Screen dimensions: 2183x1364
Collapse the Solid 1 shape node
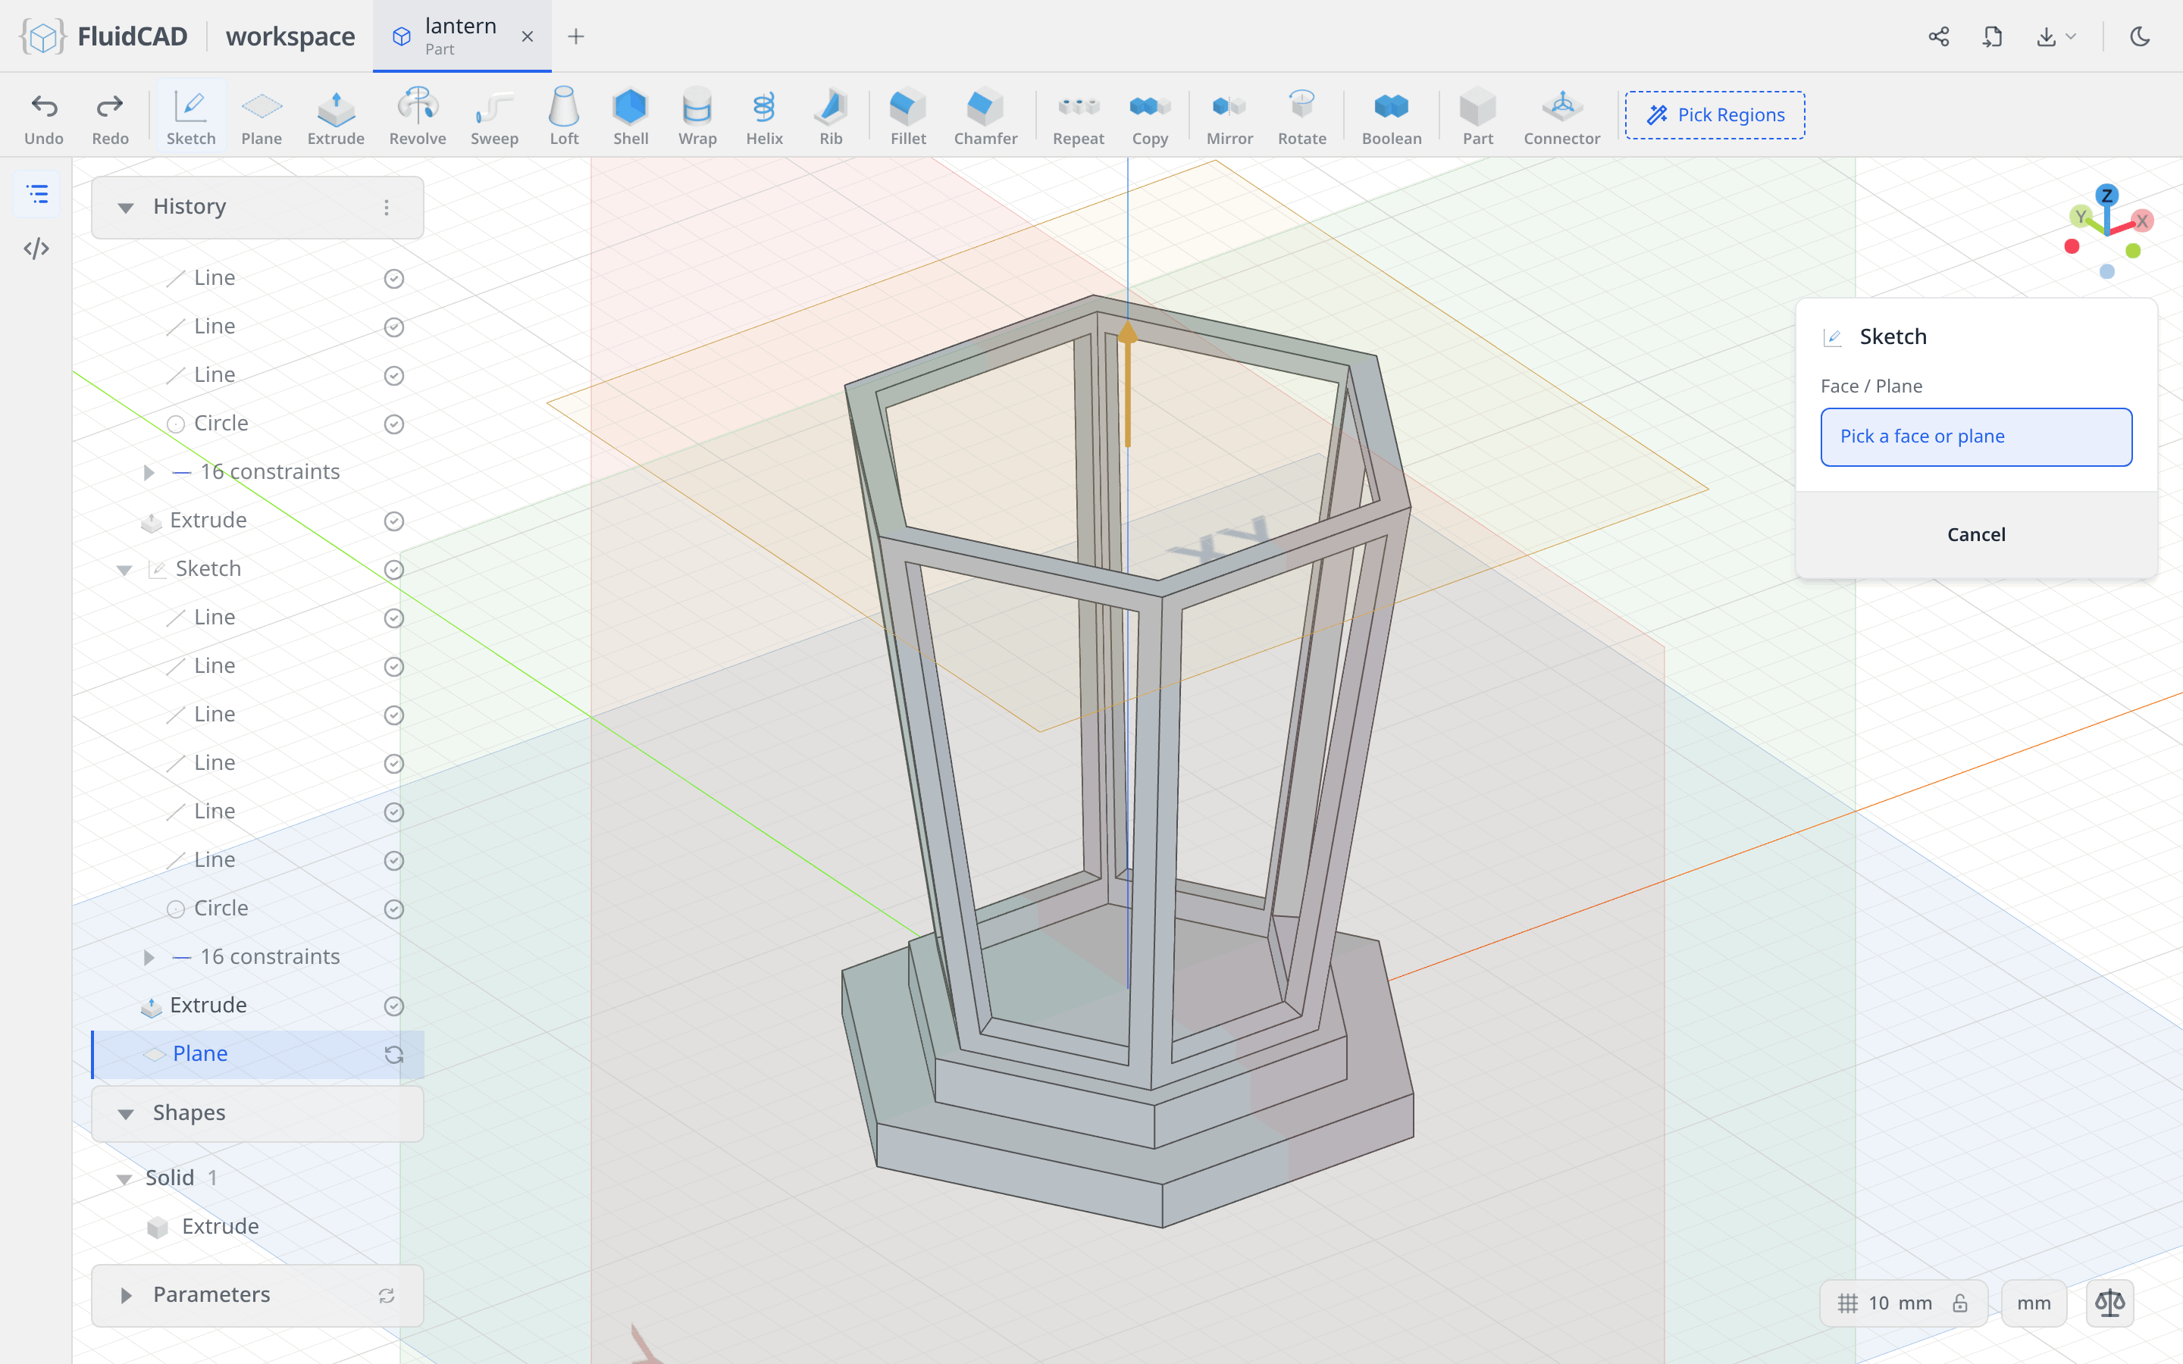tap(124, 1179)
